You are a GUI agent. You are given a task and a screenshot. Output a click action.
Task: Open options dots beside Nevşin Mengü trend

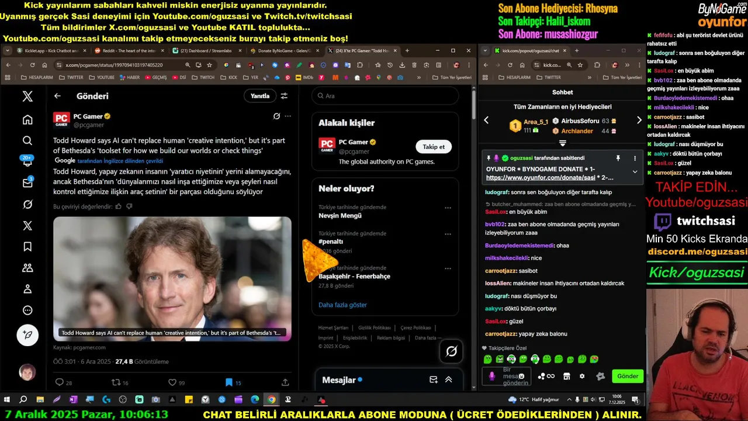click(448, 208)
